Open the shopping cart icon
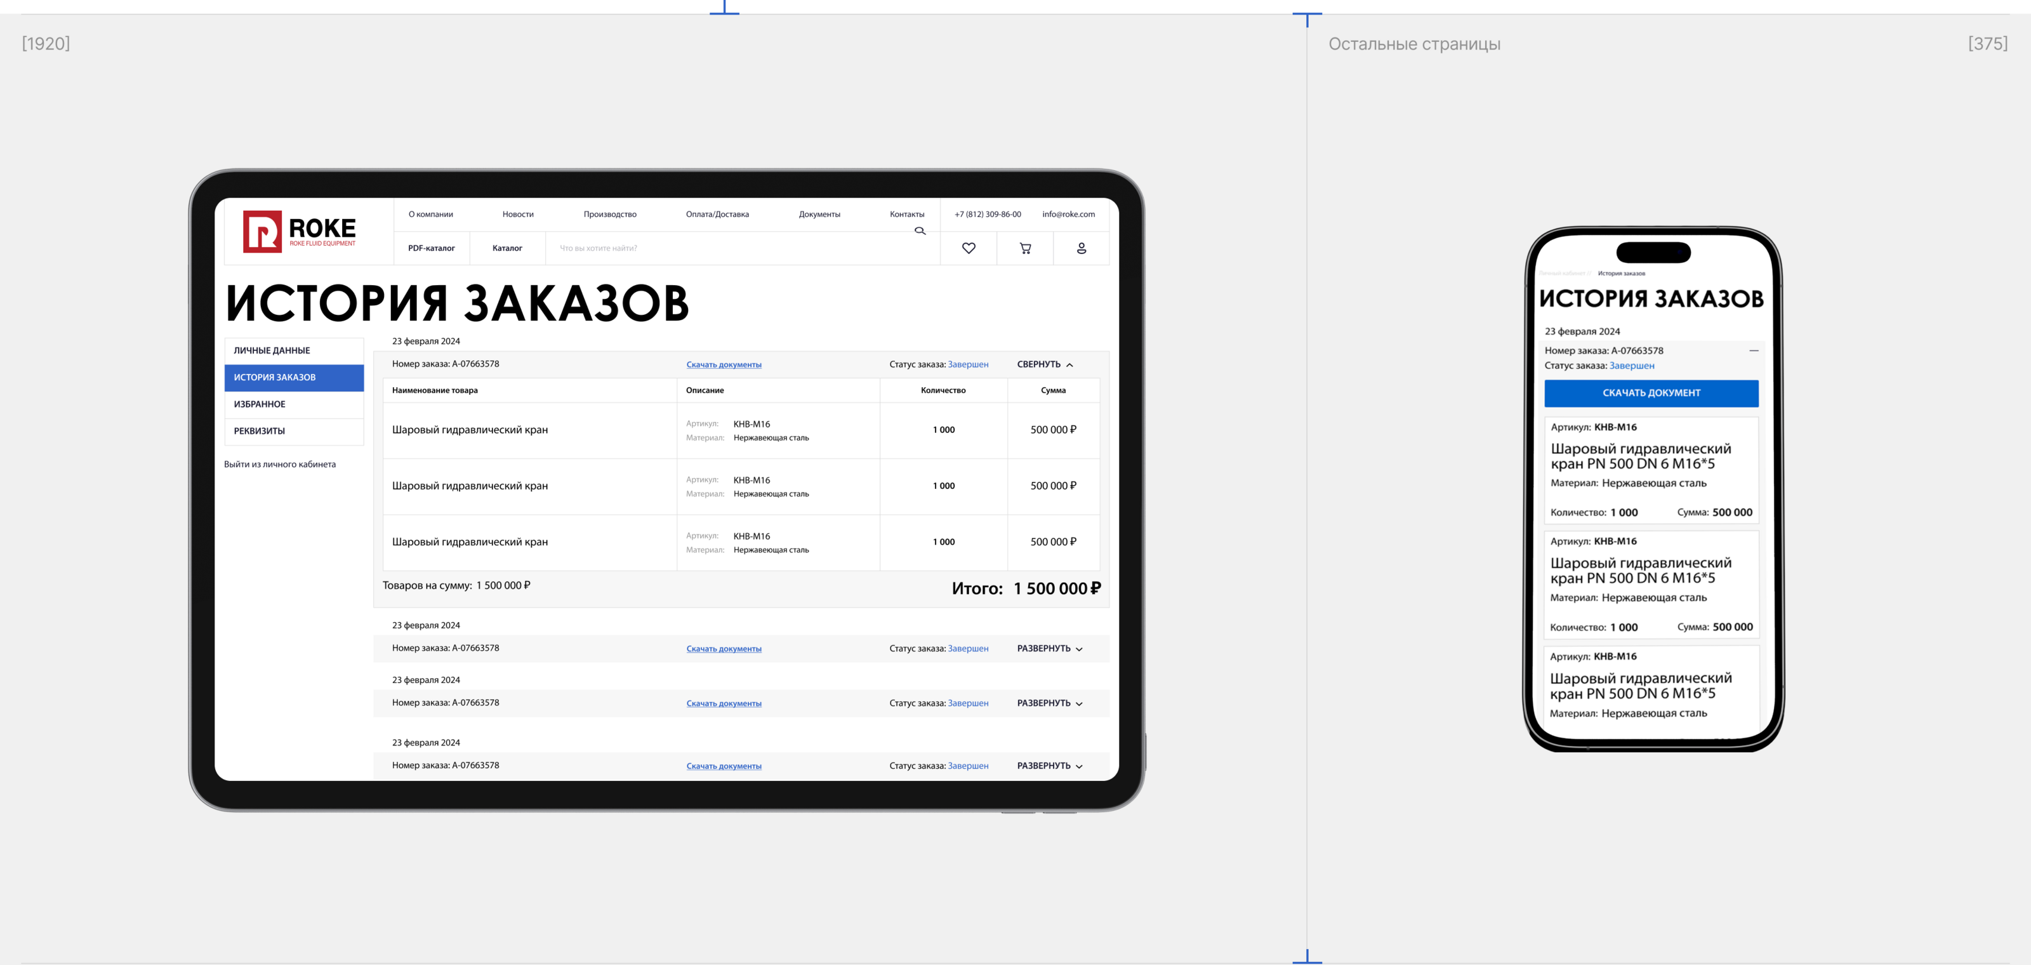Viewport: 2031px width, 965px height. (1025, 248)
